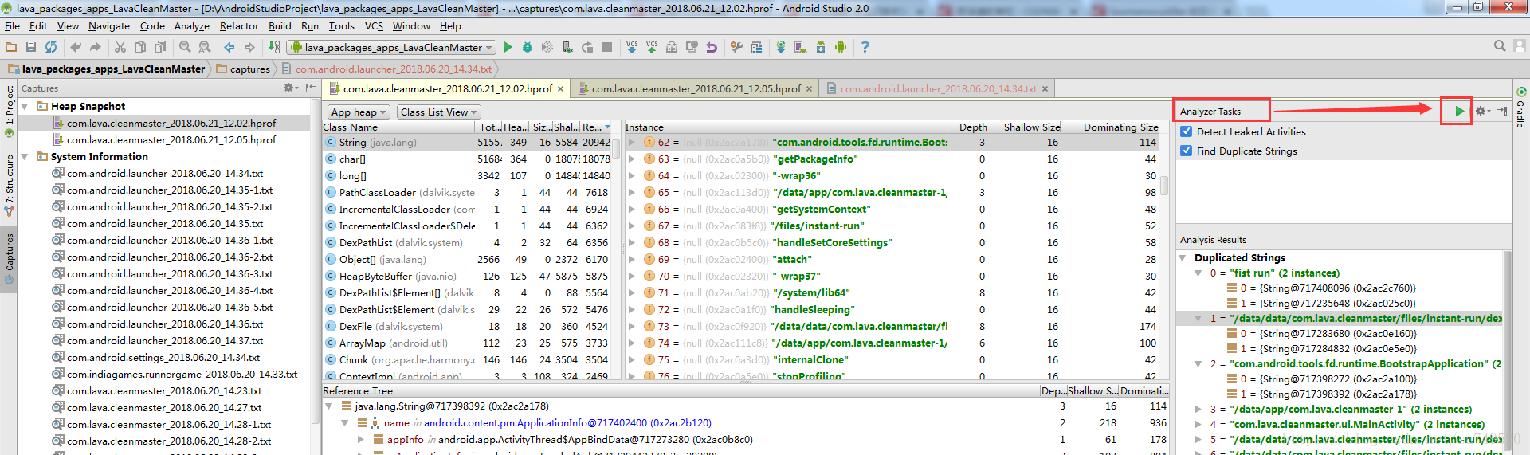Open the Structure side tool window
Screen dimensions: 1530x455
coord(9,185)
